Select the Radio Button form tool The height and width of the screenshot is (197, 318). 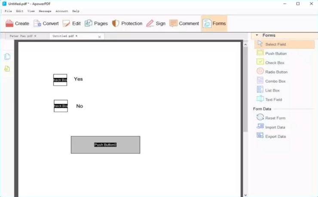(x=272, y=72)
